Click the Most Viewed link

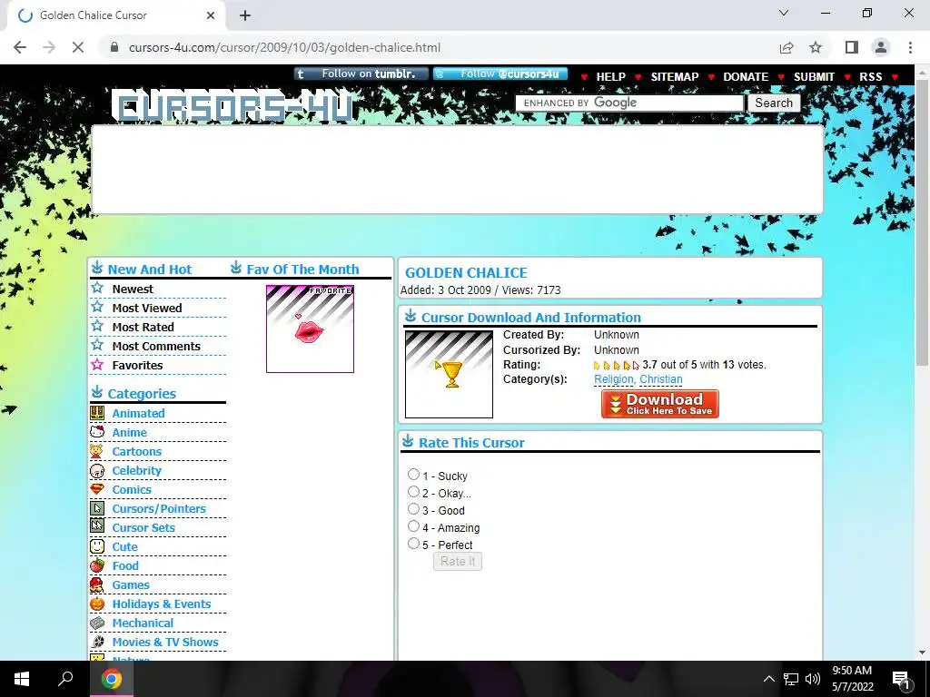pyautogui.click(x=147, y=308)
